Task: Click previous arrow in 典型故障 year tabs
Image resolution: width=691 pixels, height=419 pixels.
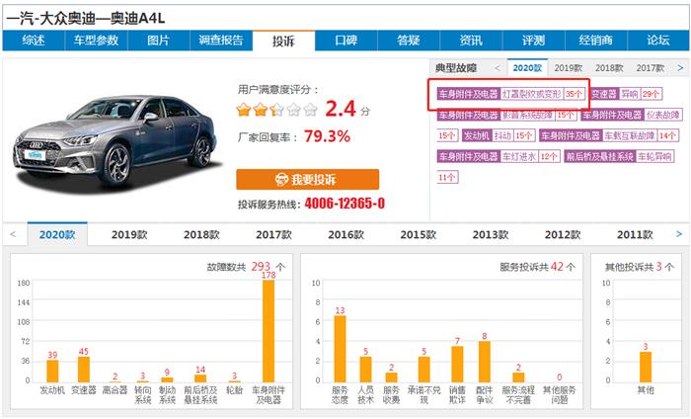Action: coord(498,68)
